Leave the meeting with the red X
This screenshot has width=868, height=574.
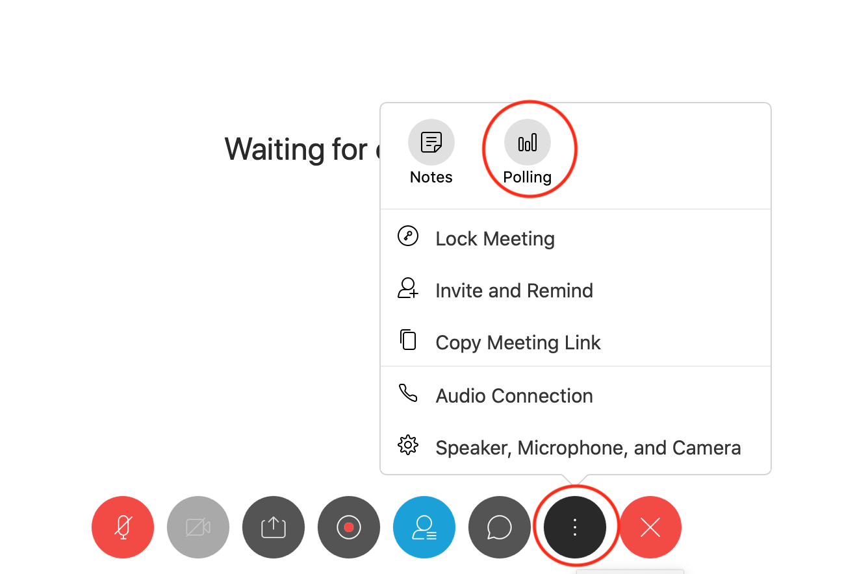tap(650, 527)
